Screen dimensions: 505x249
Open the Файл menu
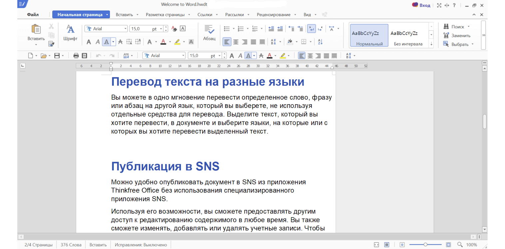(33, 15)
